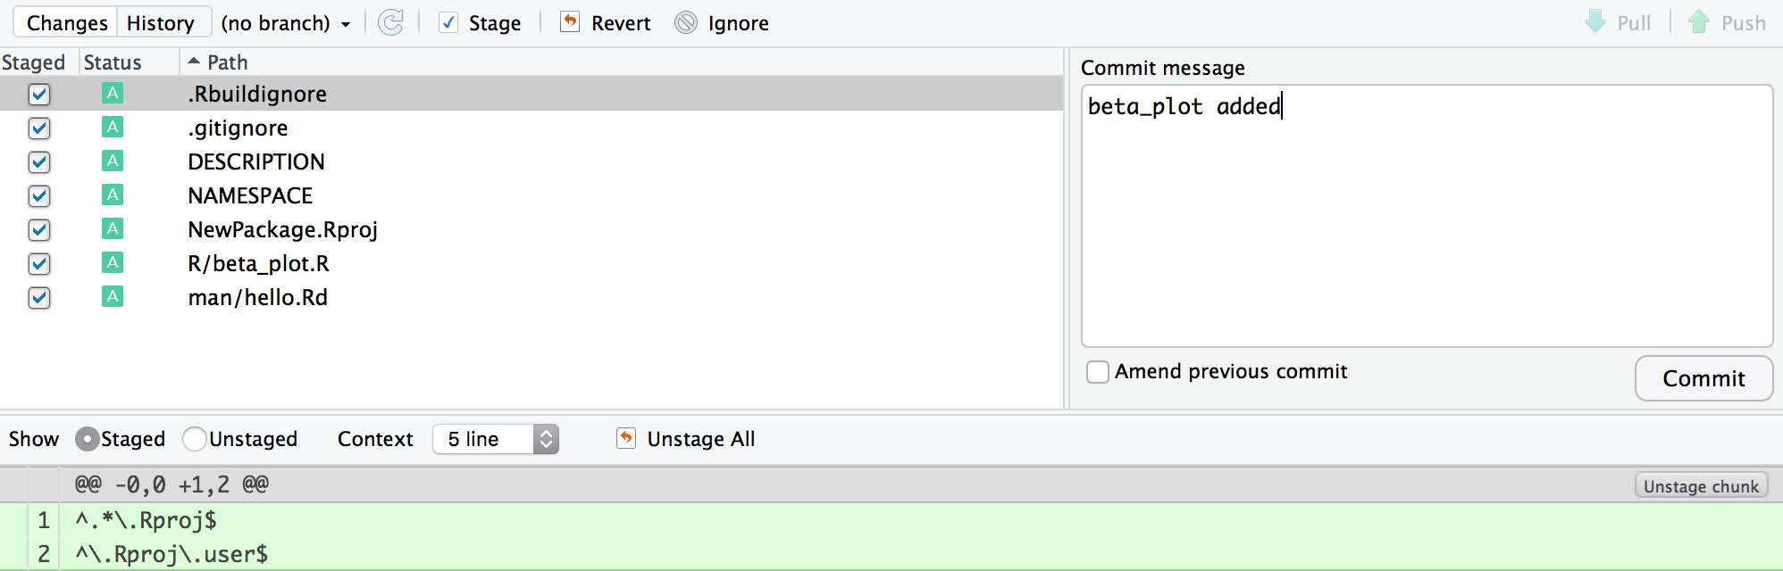The height and width of the screenshot is (571, 1783).
Task: Click the Stage checkmark icon
Action: pyautogui.click(x=448, y=22)
